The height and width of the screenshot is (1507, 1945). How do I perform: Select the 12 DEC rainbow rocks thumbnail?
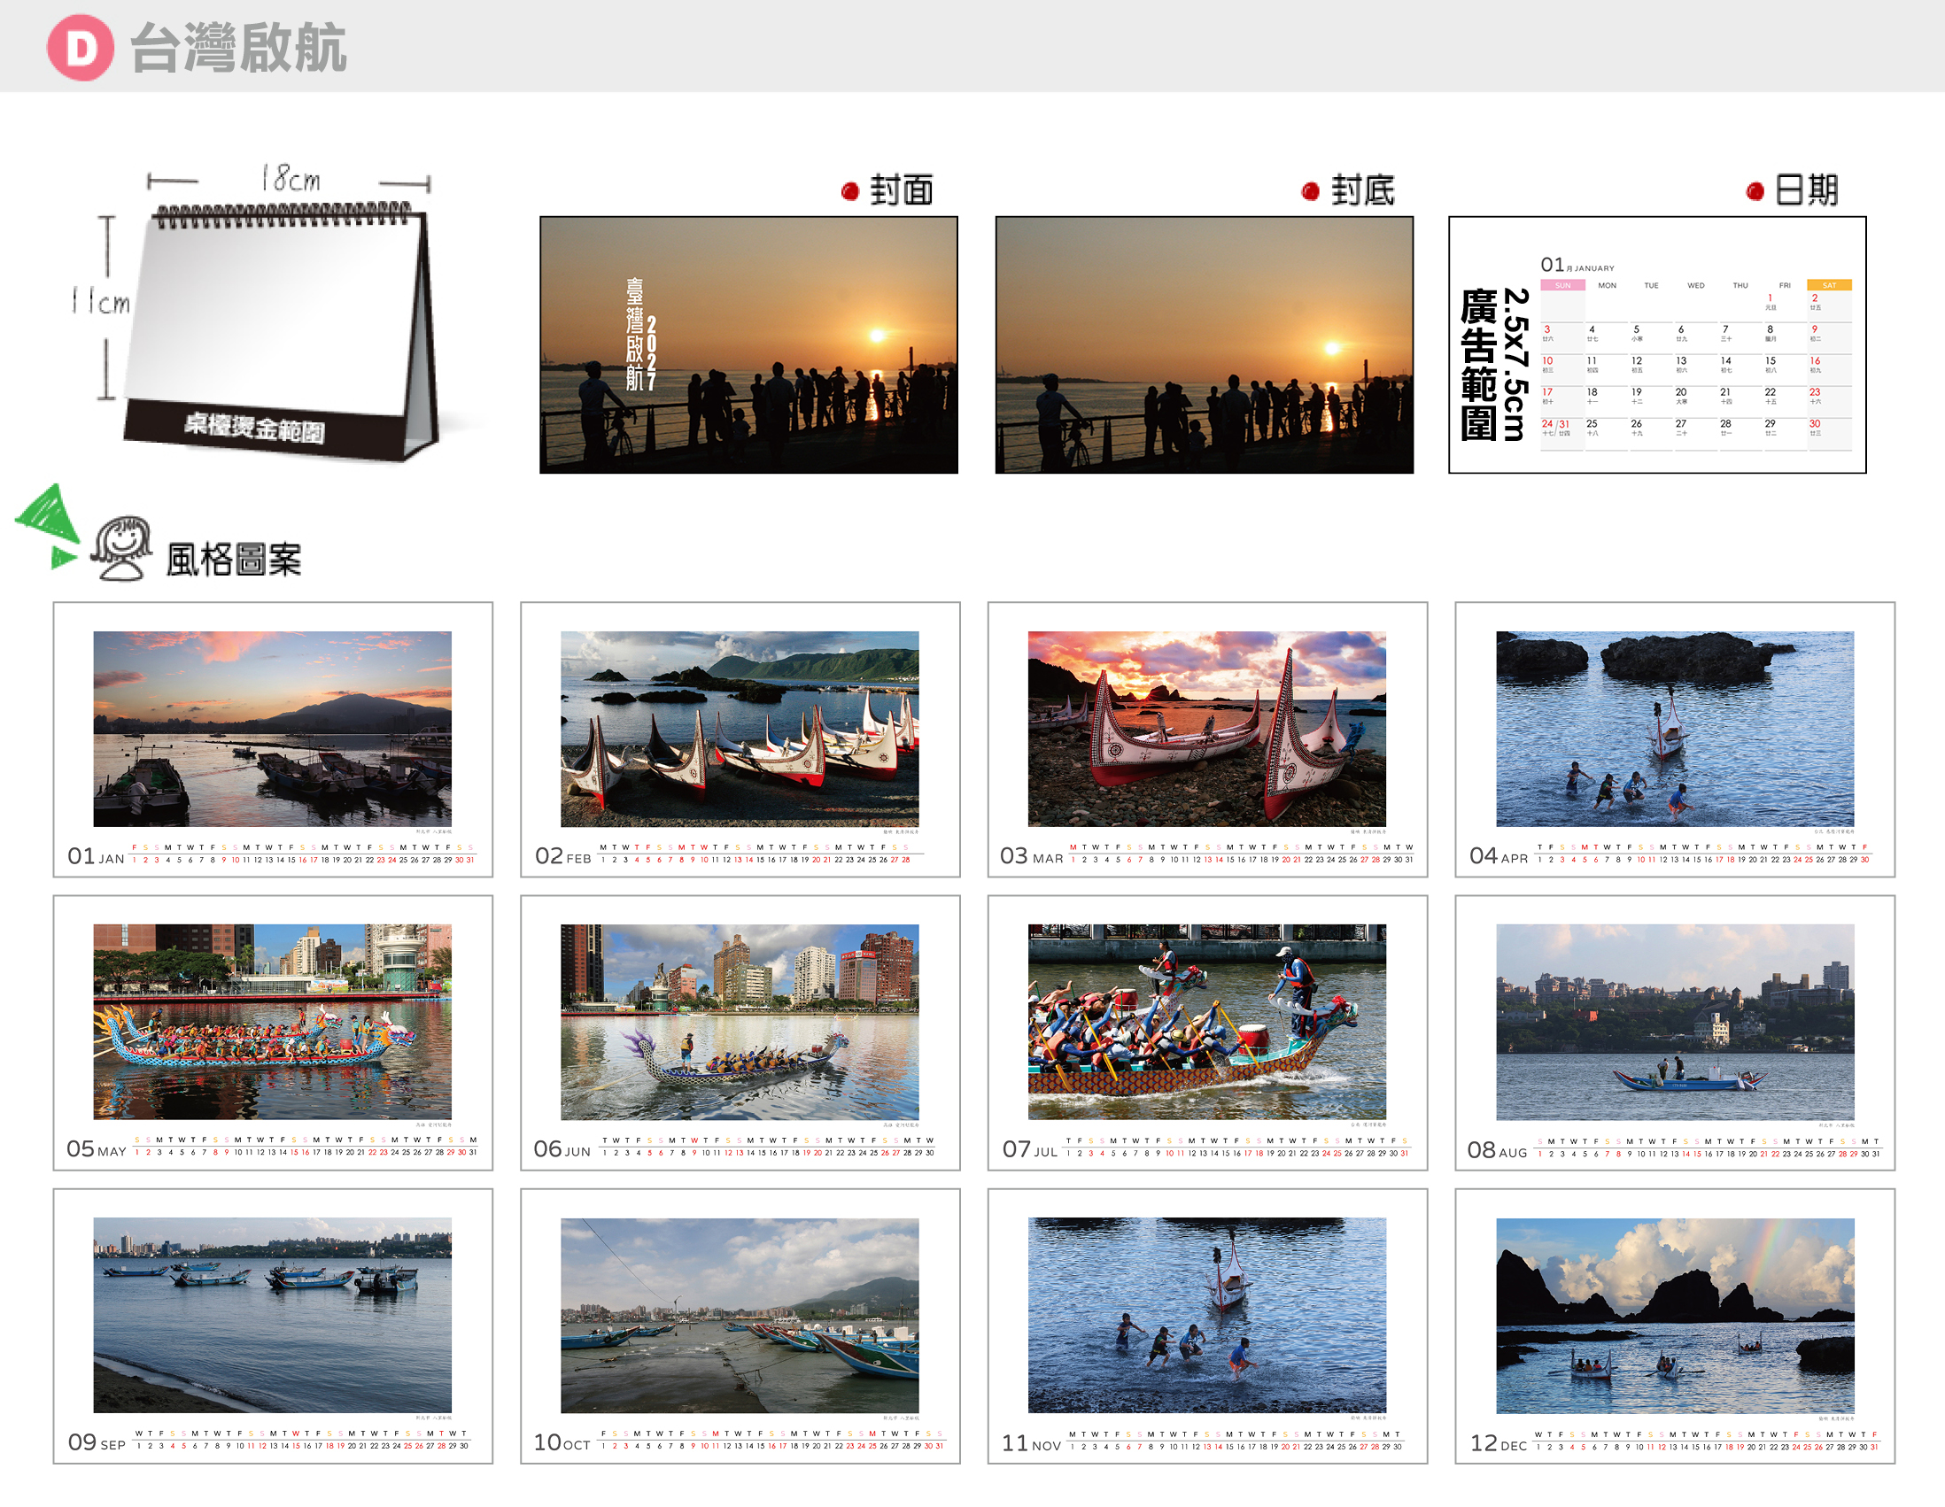pos(1675,1316)
